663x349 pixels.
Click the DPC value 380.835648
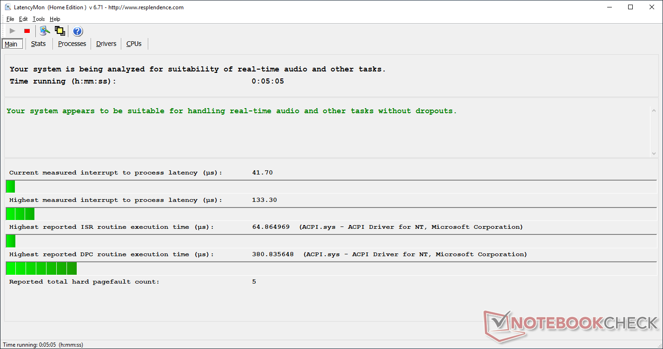point(272,254)
